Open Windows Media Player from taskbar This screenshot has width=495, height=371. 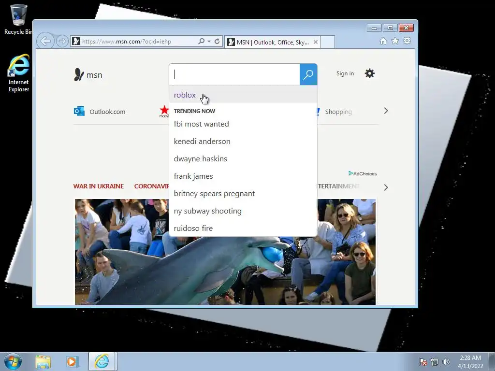coord(72,362)
